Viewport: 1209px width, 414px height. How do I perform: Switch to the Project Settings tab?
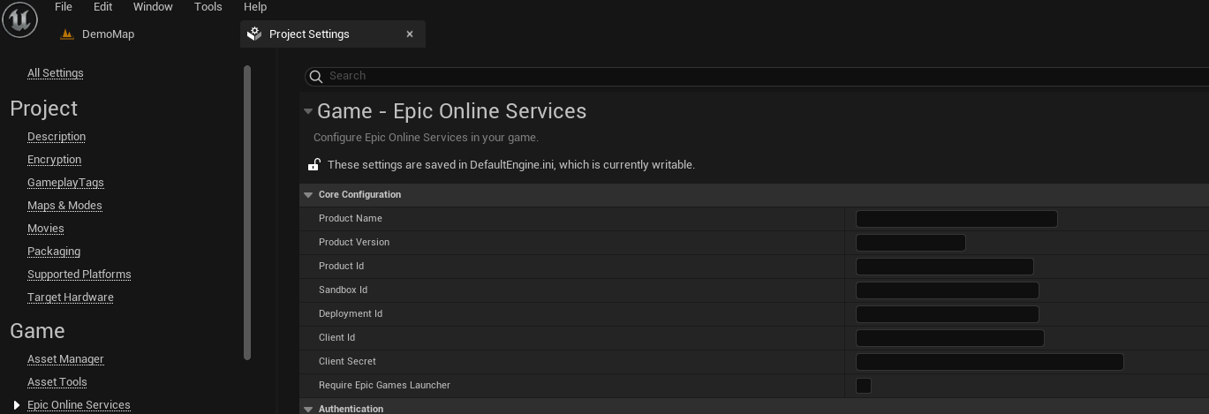pos(332,34)
